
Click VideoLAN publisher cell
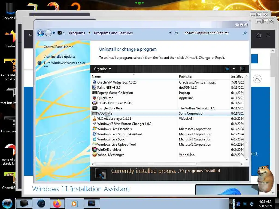186,119
